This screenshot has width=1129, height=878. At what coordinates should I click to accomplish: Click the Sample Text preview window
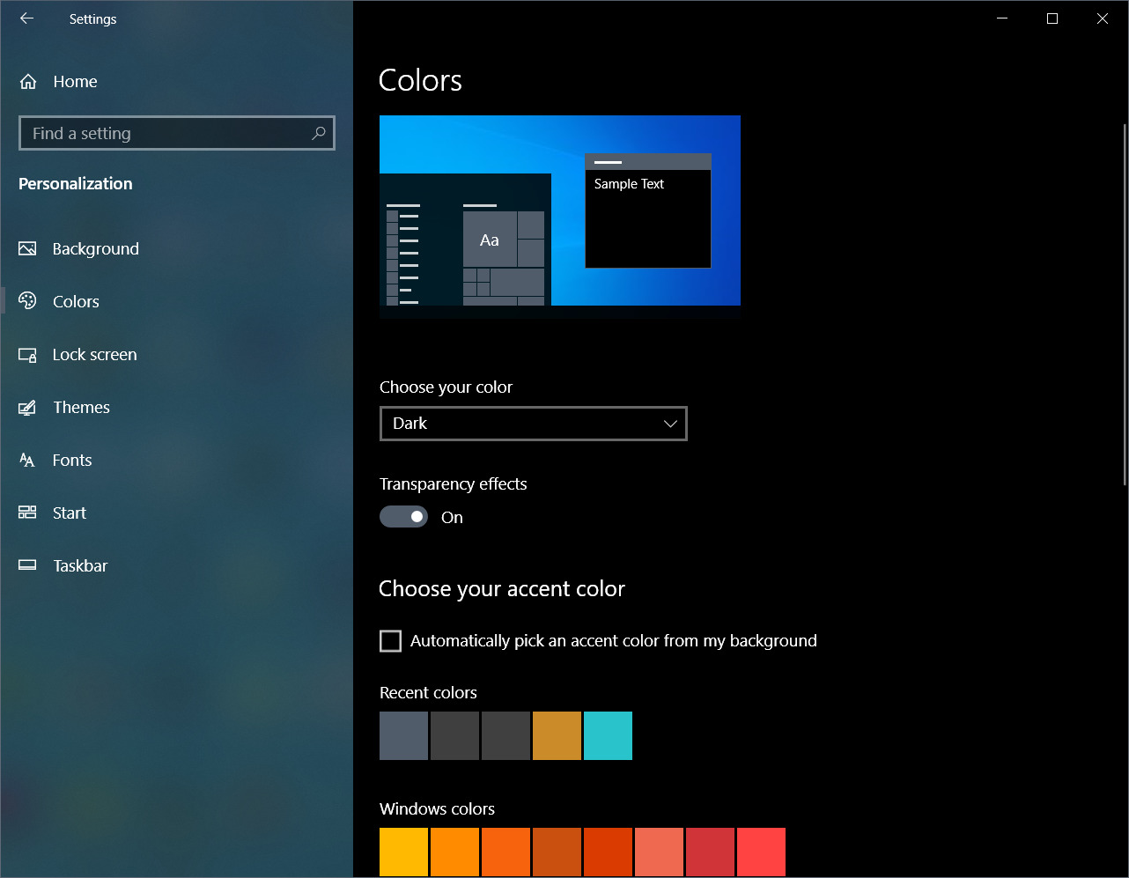(647, 210)
